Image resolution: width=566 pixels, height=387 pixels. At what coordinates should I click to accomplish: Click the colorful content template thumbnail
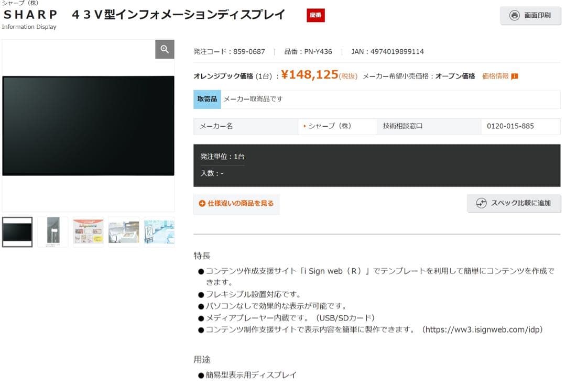[88, 231]
